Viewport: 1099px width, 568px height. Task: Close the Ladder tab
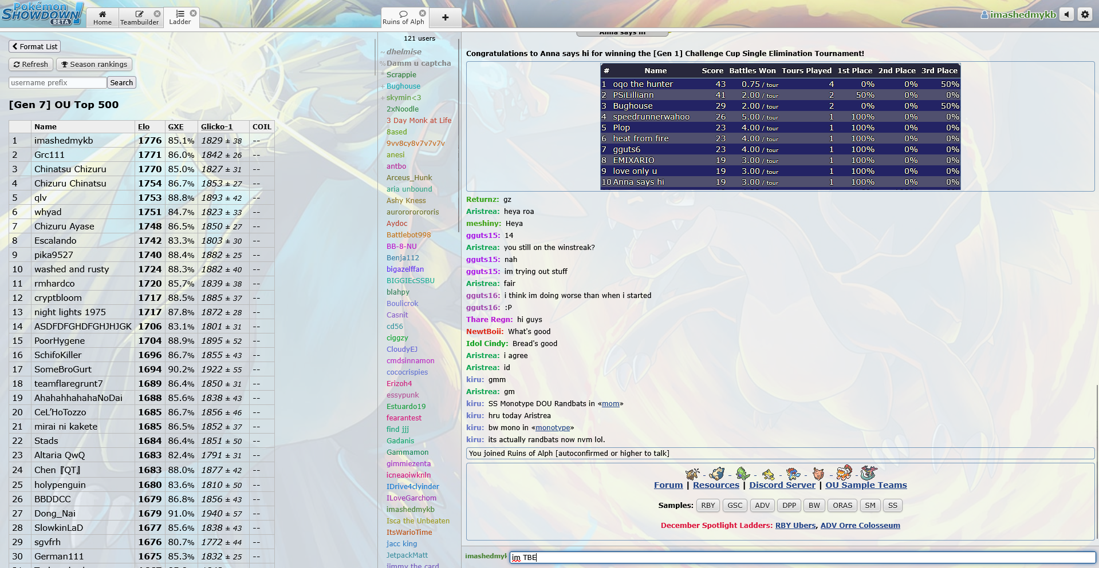coord(193,13)
